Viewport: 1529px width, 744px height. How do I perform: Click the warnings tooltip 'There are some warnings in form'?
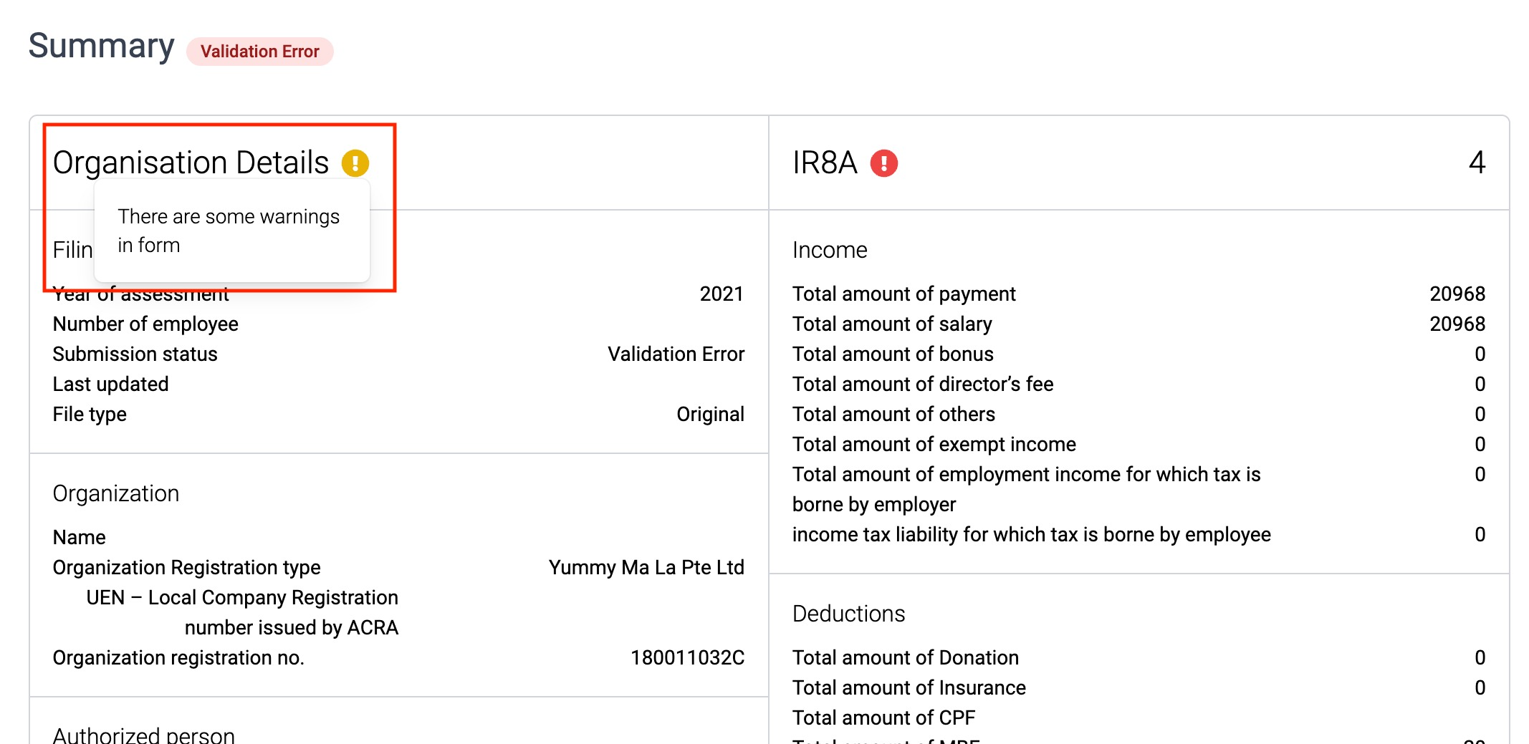(231, 231)
